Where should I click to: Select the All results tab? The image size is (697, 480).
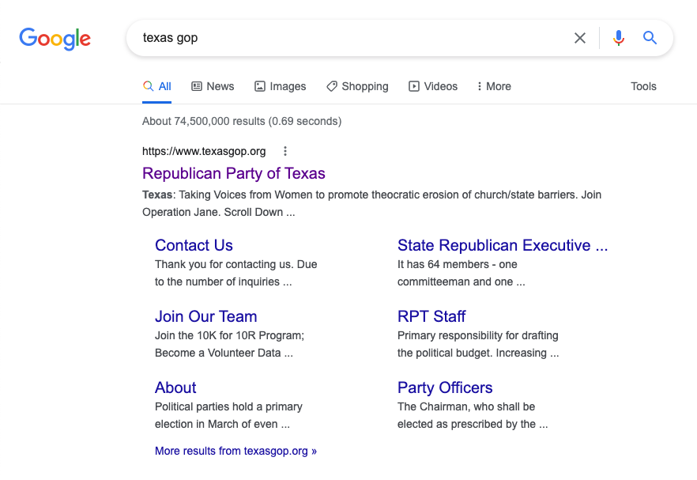[157, 86]
